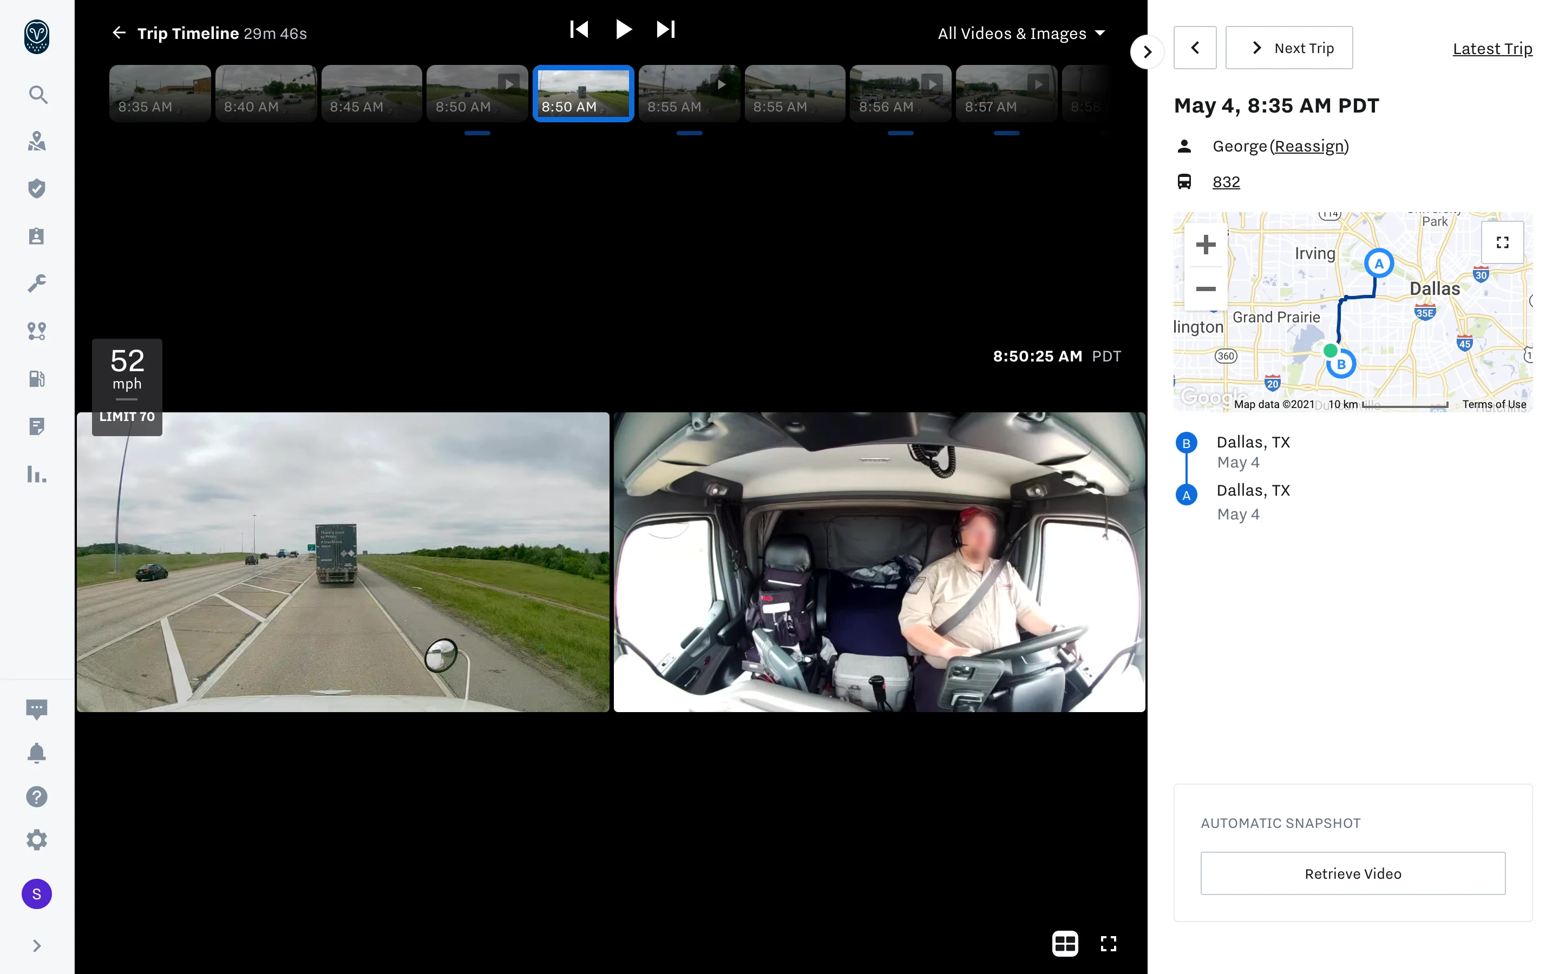Open the Search tool in the sidebar
This screenshot has width=1559, height=974.
[x=37, y=95]
